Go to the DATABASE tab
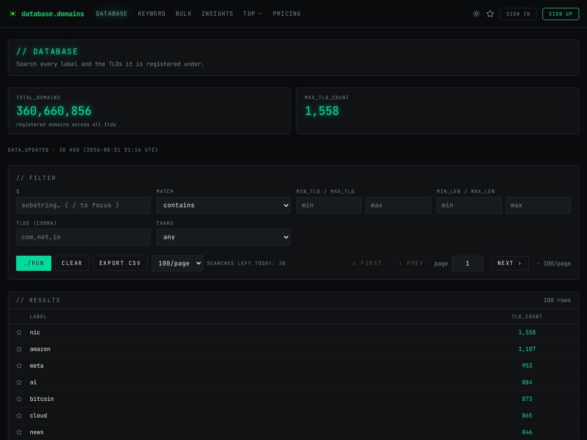The width and height of the screenshot is (587, 440). pos(112,14)
